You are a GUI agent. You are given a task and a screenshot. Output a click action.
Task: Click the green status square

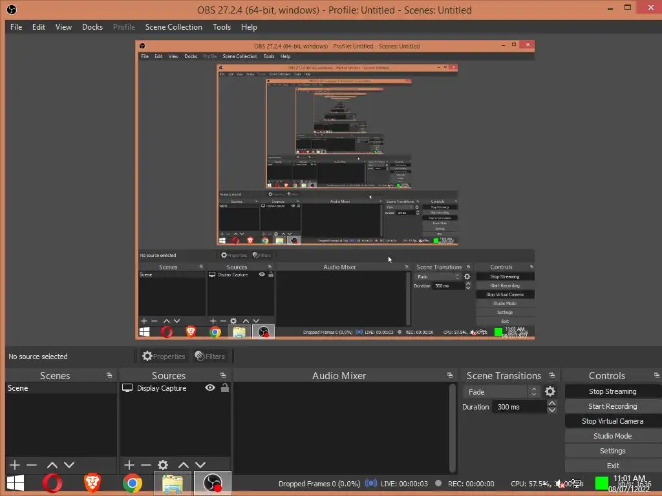click(x=602, y=483)
